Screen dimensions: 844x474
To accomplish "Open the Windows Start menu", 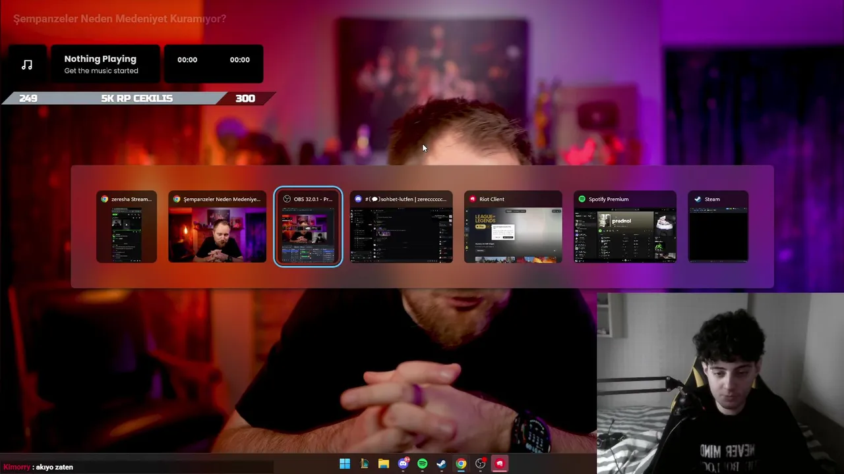I will [x=345, y=464].
